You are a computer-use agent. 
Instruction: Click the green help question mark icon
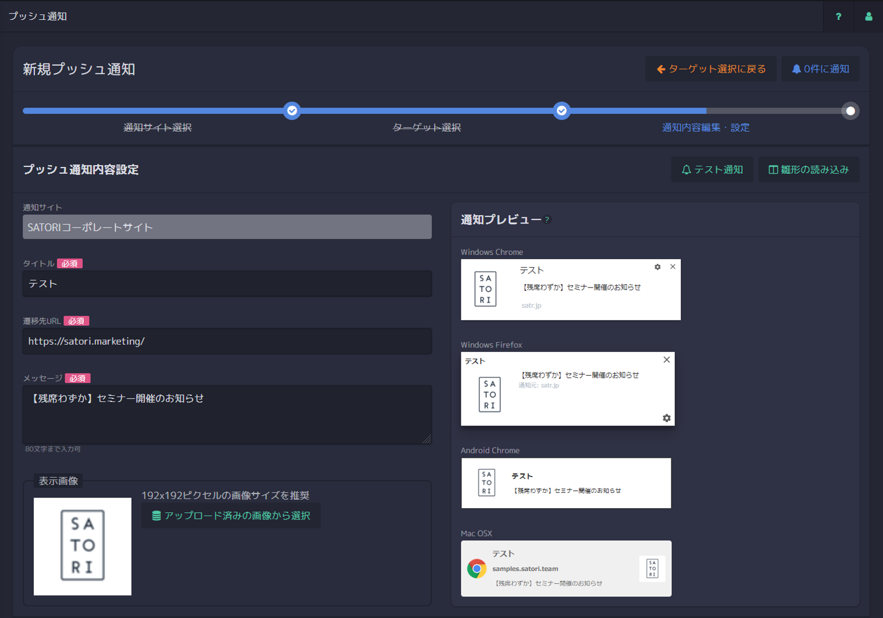click(838, 16)
